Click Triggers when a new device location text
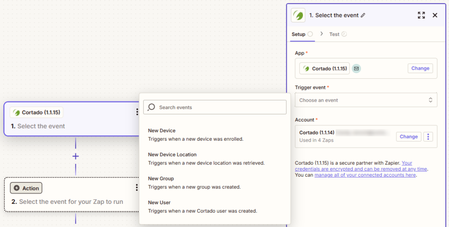The height and width of the screenshot is (227, 449). [206, 163]
